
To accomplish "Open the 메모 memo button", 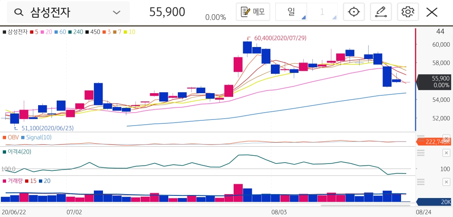I will (x=253, y=12).
